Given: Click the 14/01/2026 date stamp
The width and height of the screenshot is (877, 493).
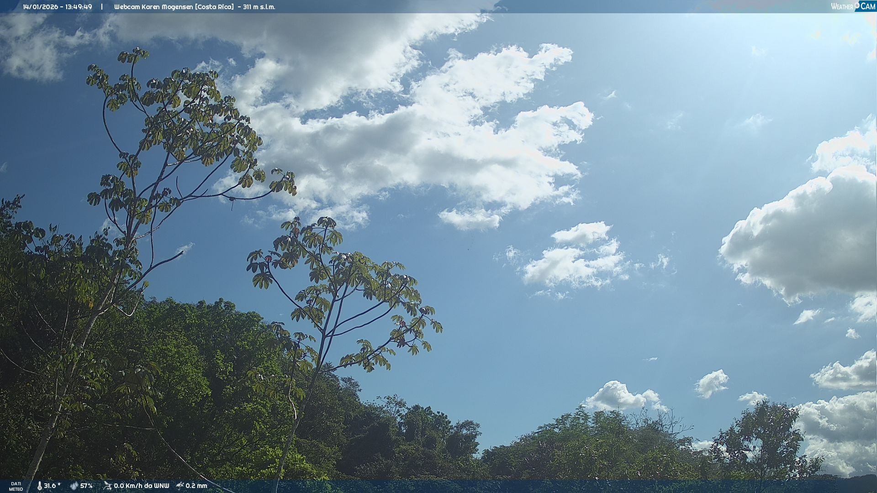Looking at the screenshot, I should (40, 7).
